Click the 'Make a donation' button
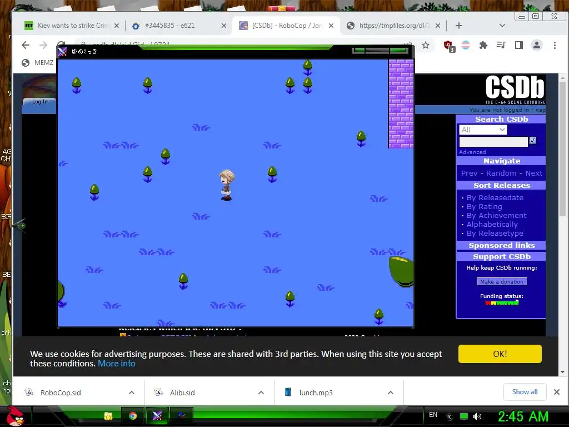This screenshot has height=427, width=569. coord(502,281)
